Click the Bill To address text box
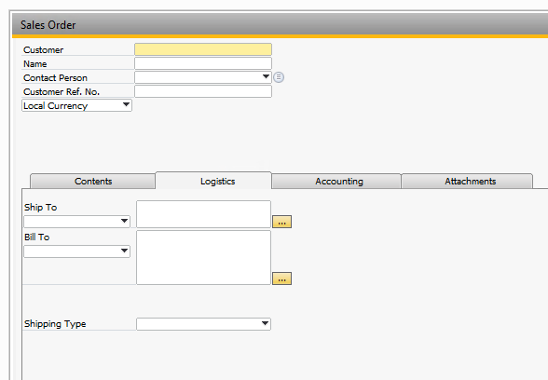The width and height of the screenshot is (548, 380). point(203,257)
